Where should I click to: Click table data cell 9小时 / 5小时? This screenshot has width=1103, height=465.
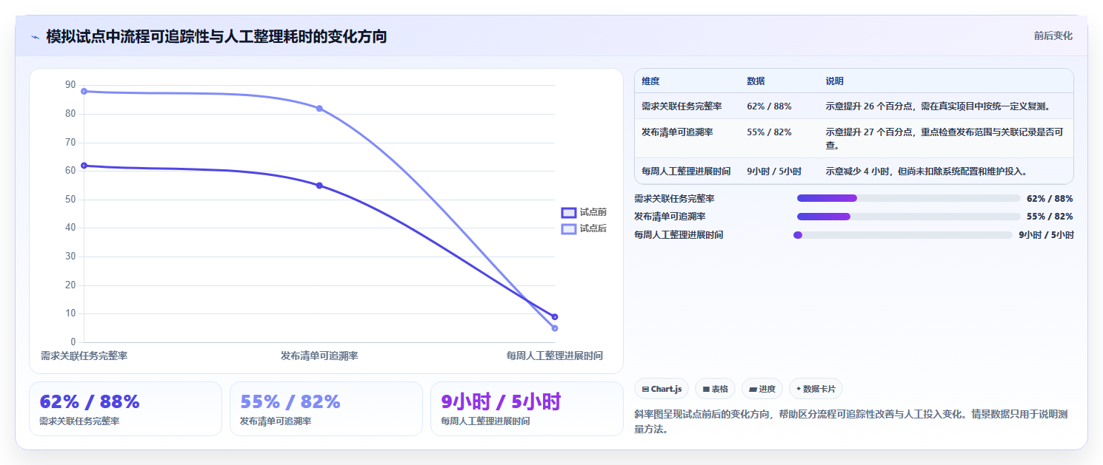click(x=774, y=172)
